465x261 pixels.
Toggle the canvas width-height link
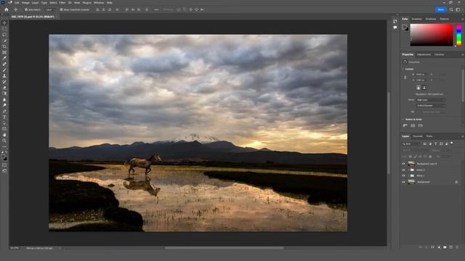pos(405,78)
